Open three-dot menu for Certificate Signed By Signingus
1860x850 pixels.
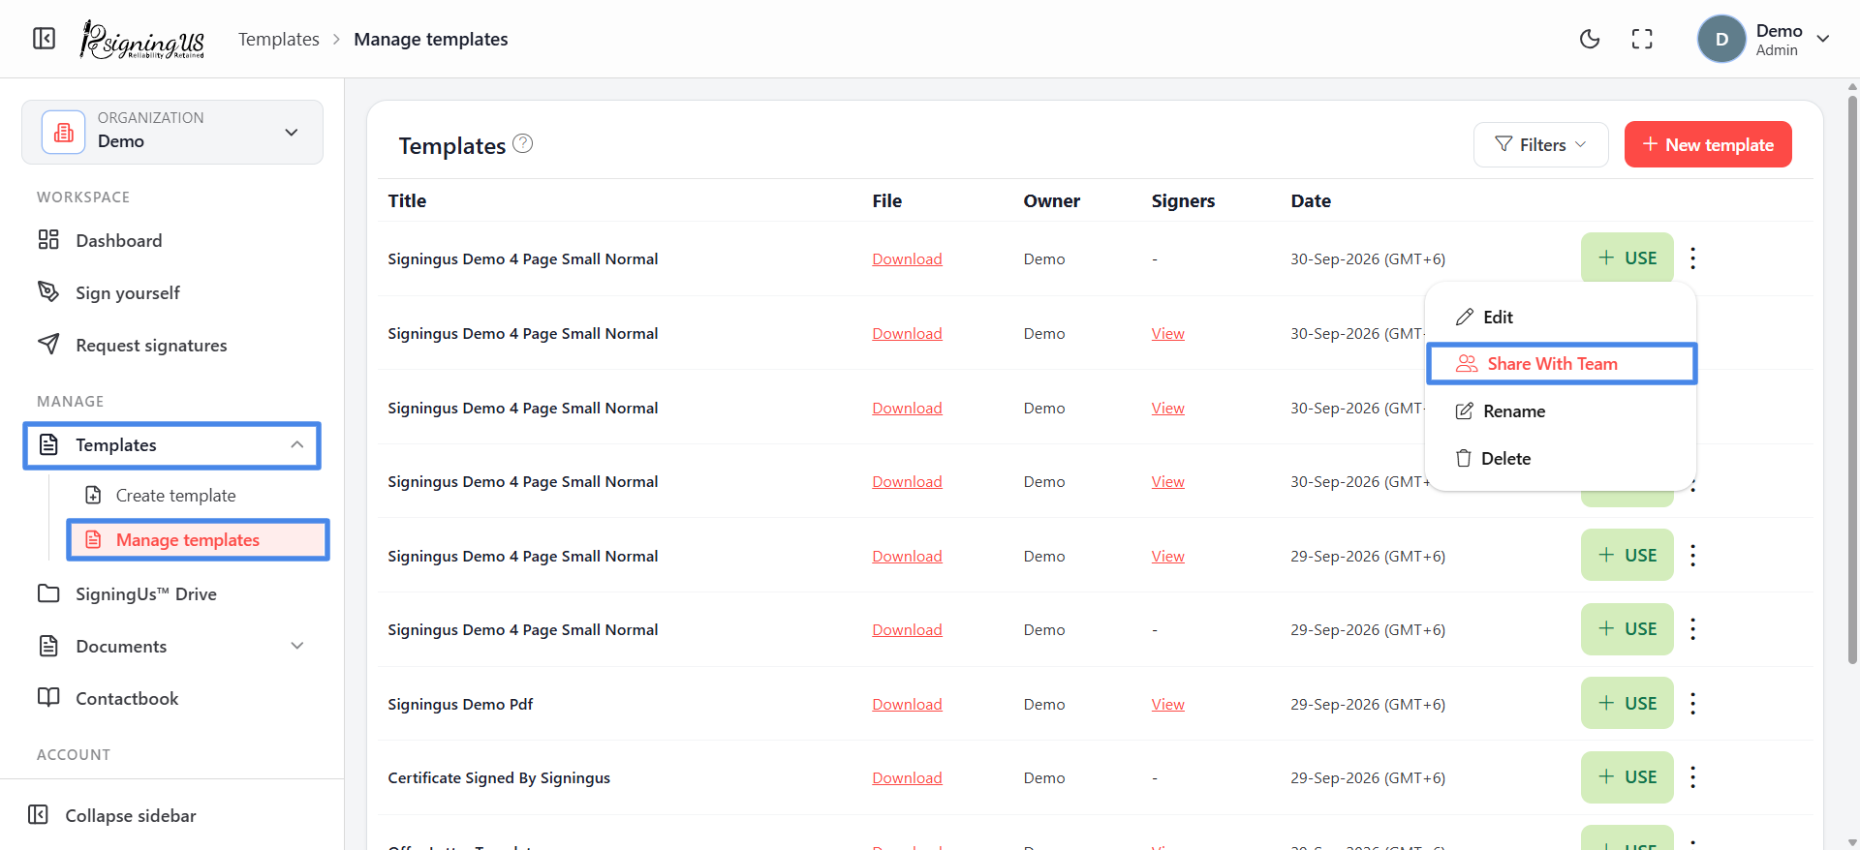tap(1692, 776)
